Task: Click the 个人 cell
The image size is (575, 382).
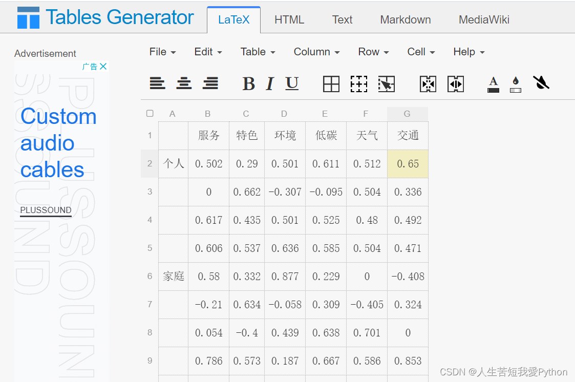Action: coord(174,163)
